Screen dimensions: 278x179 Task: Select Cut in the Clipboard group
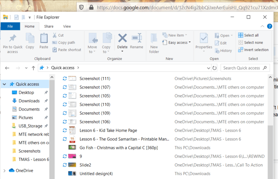pyautogui.click(x=58, y=35)
